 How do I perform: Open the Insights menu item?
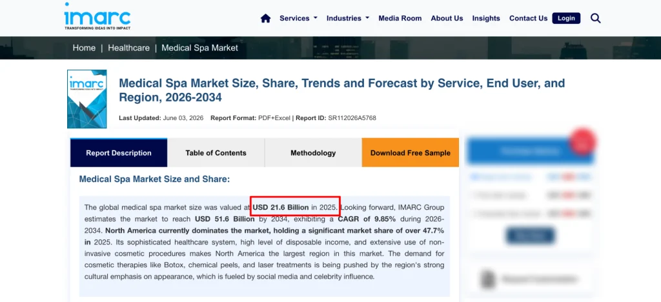(x=486, y=18)
